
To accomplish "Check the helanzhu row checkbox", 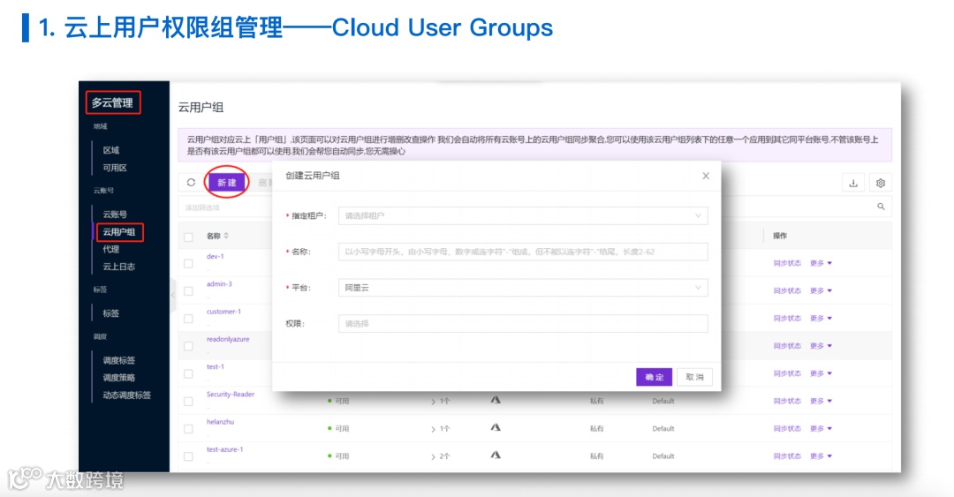I will click(189, 428).
